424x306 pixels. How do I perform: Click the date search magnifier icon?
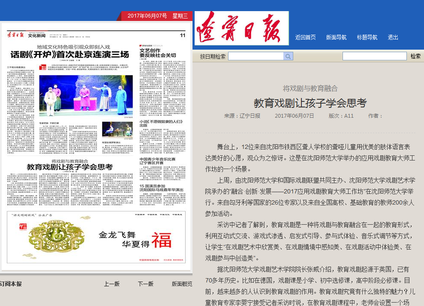point(289,56)
